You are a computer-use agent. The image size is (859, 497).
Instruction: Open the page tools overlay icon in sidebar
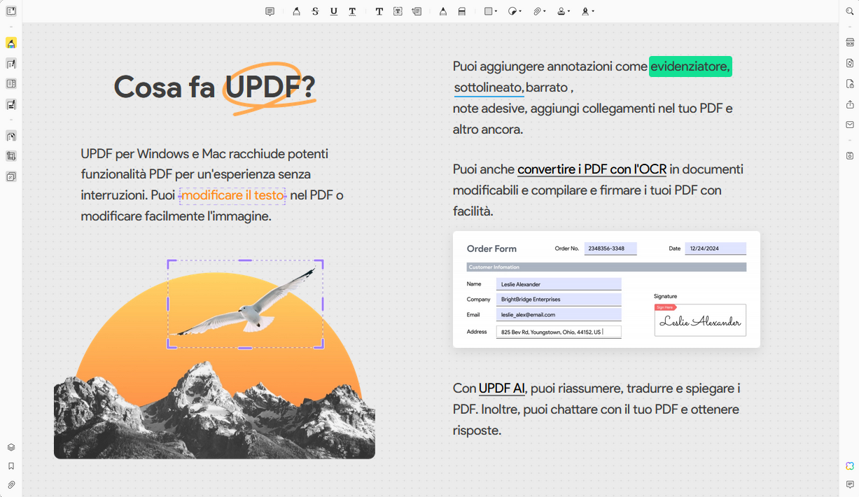(11, 176)
